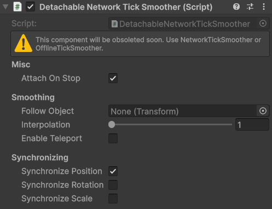This screenshot has width=272, height=209.
Task: Click the Follow Object None (Transform) field
Action: pos(183,111)
